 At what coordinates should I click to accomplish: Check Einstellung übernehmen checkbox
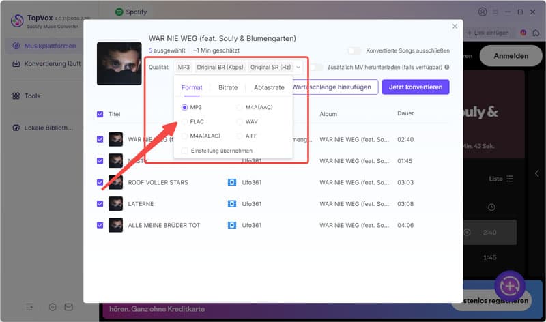pyautogui.click(x=185, y=151)
